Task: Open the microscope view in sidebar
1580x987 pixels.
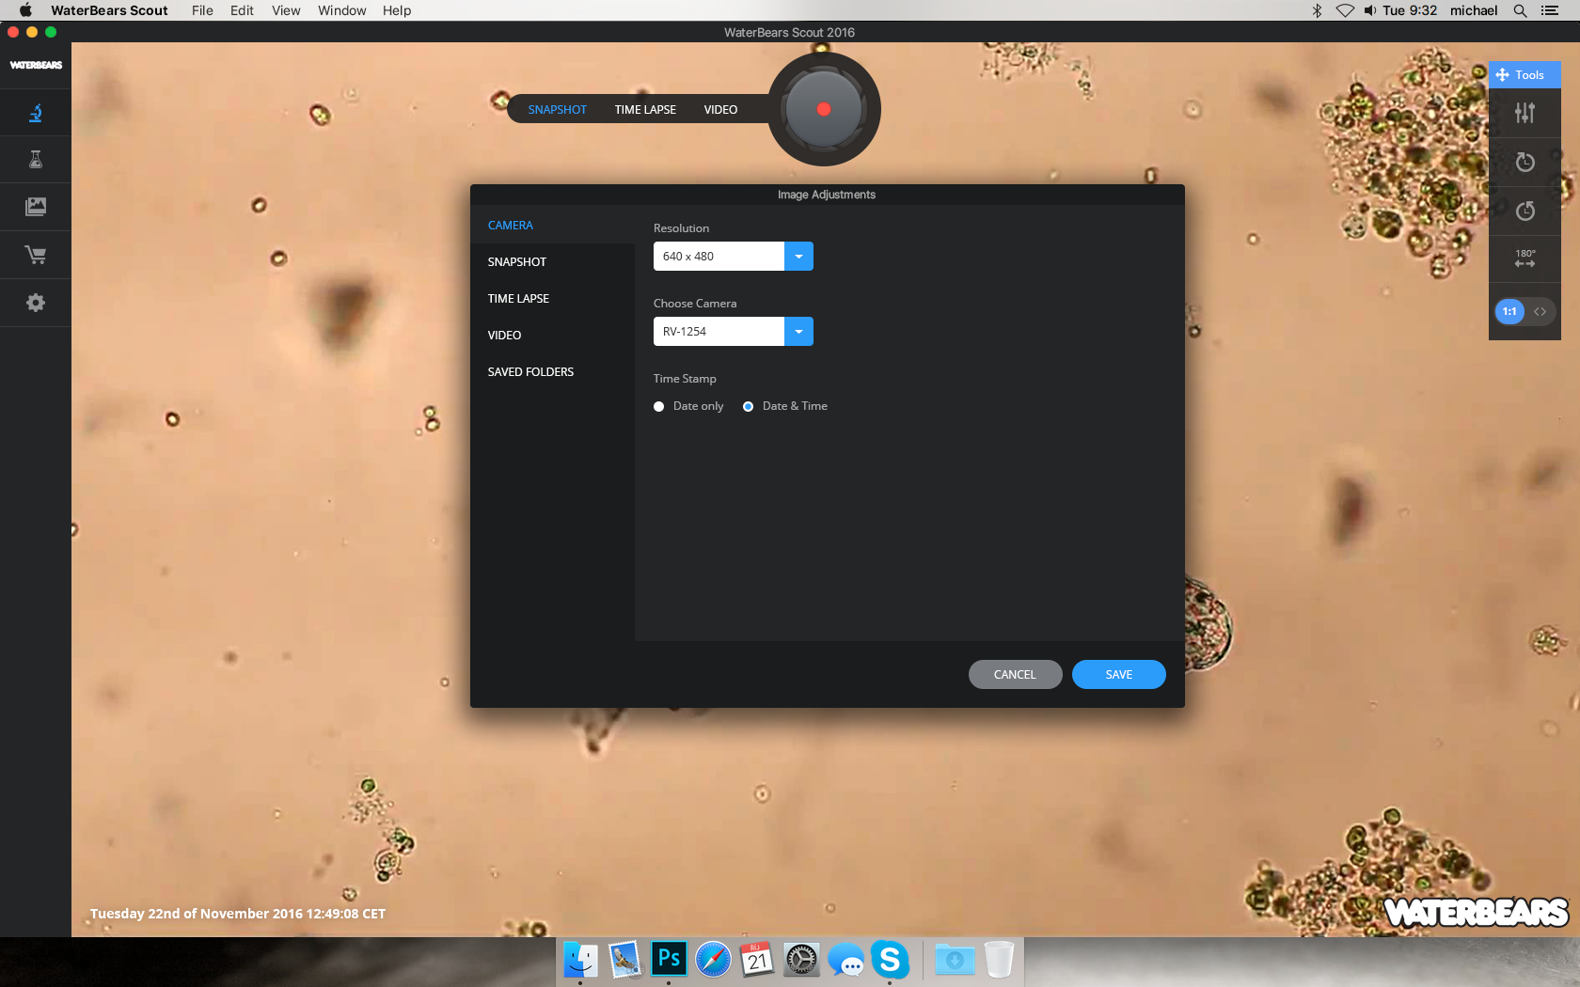Action: pos(36,114)
